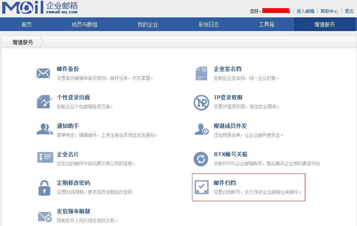
Task: Click the IP登录权限 circular icon
Action: [201, 102]
